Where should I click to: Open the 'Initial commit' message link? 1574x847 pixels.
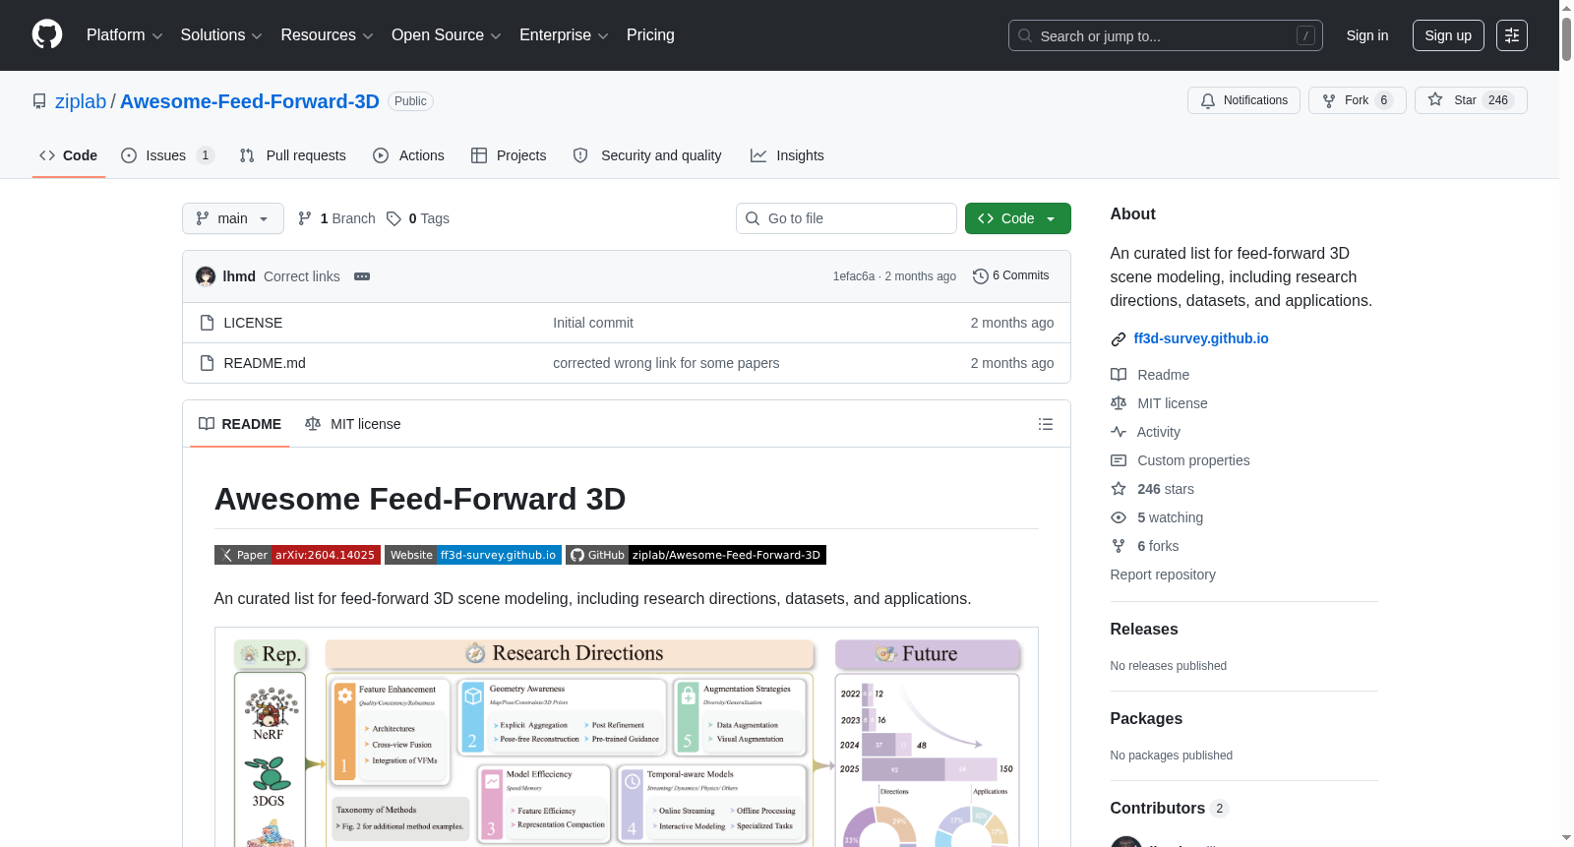[x=593, y=323]
